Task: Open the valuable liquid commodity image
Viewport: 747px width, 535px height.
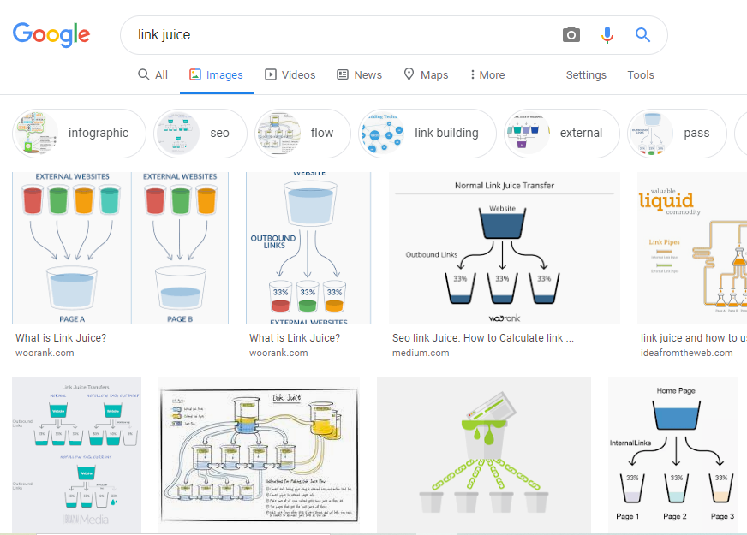Action: click(x=691, y=248)
